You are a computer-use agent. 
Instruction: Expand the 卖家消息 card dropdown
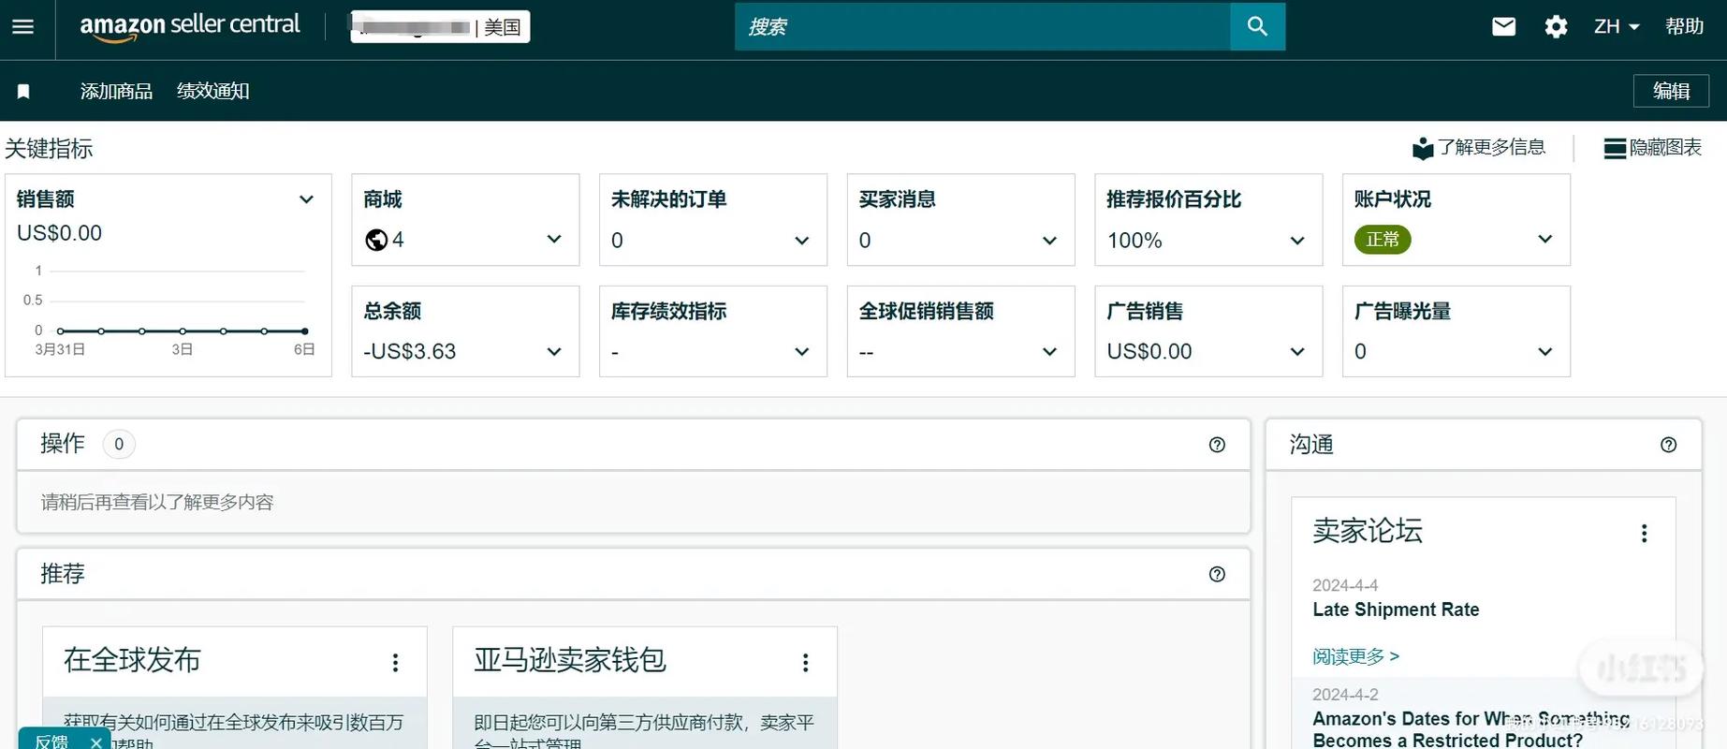pos(1049,241)
